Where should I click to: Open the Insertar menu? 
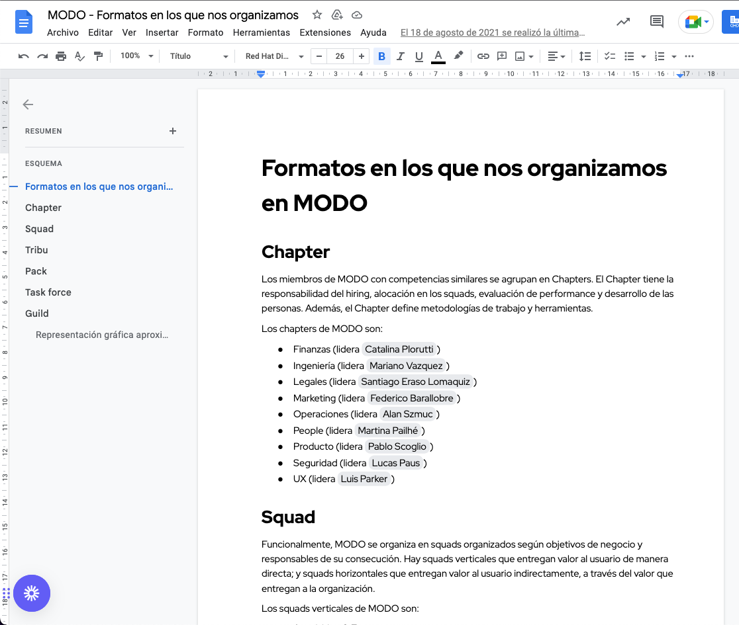[162, 32]
